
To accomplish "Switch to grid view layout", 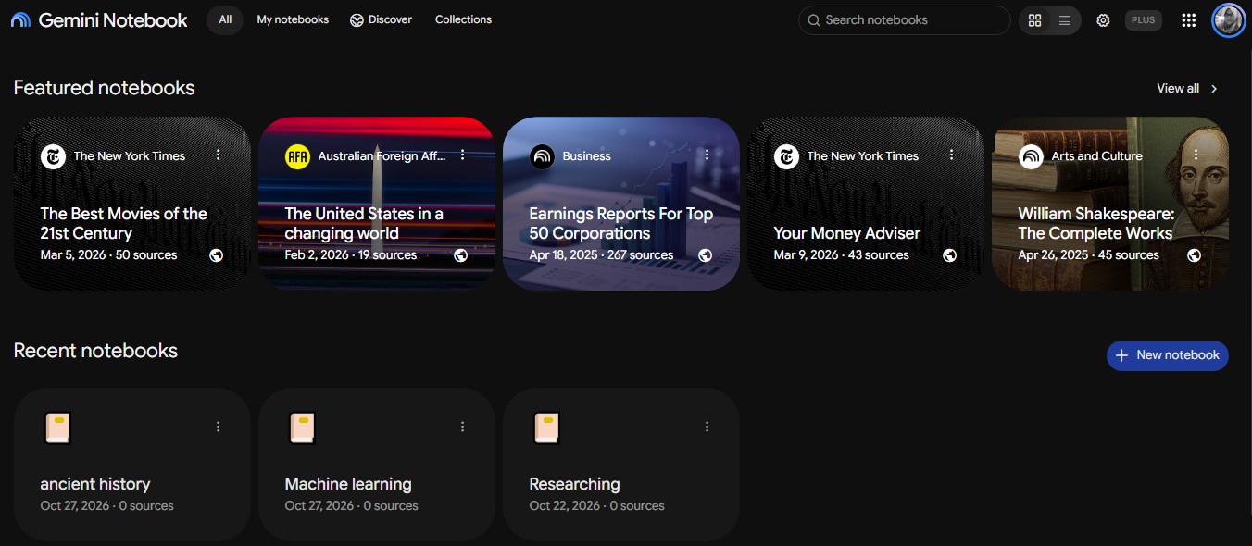I will (1035, 20).
